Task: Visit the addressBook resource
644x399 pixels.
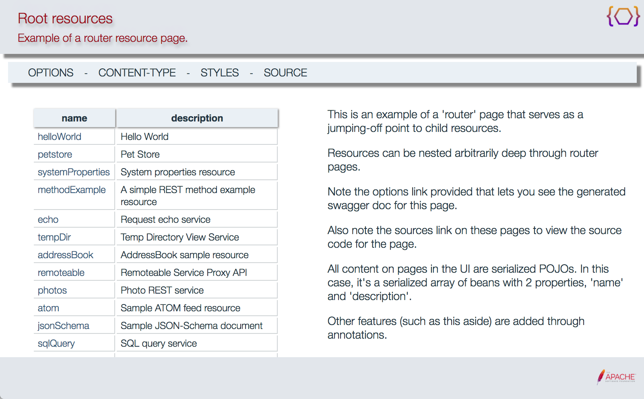Action: 66,255
